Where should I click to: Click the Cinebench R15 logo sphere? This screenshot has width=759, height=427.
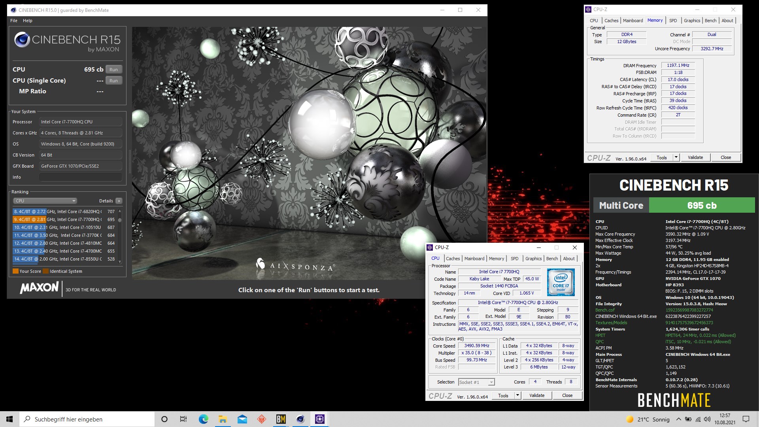(22, 40)
